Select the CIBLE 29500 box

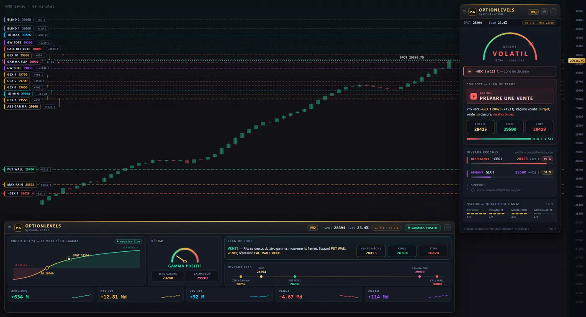point(510,127)
